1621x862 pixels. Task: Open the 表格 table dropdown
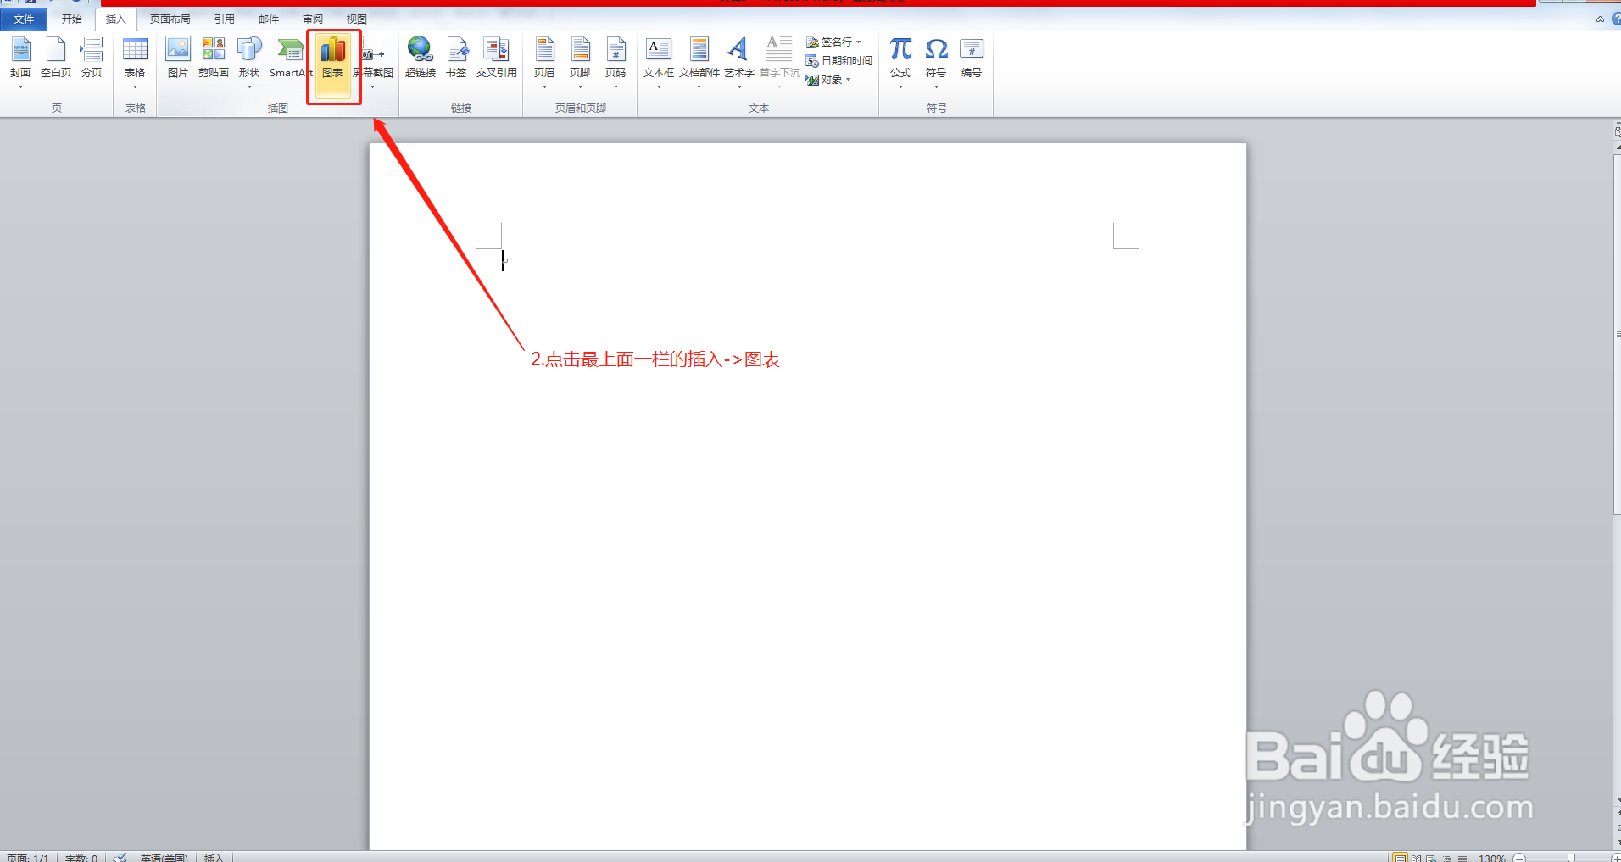click(x=135, y=86)
